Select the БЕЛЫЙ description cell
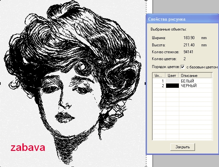Screen dimensions: 219x167 (196, 81)
